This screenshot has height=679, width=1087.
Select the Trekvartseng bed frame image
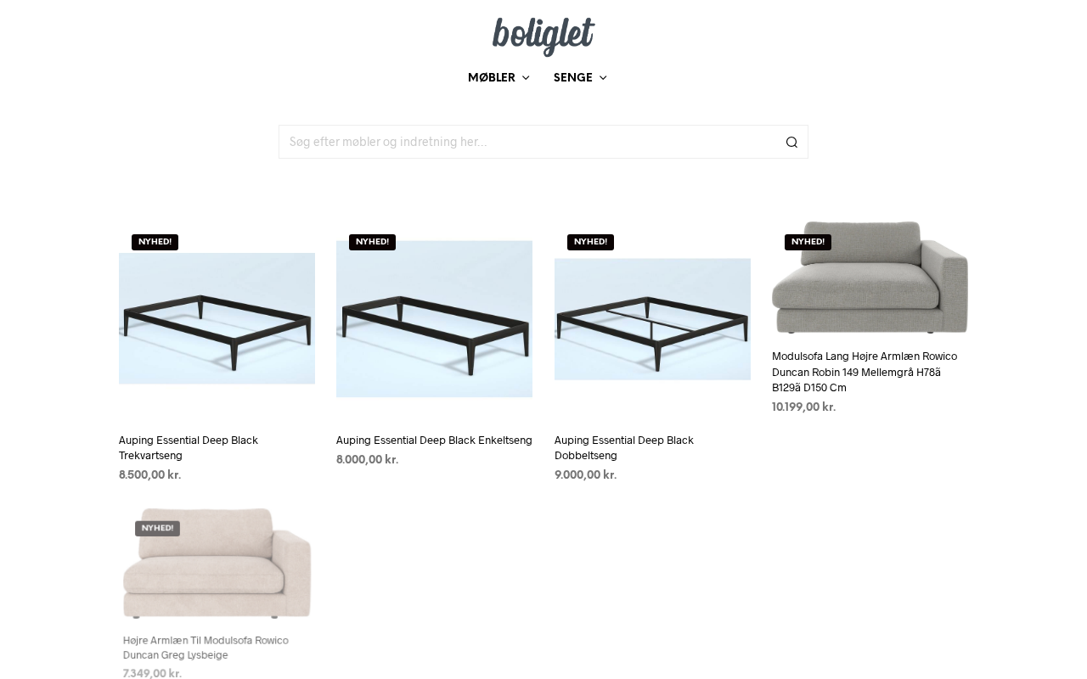pyautogui.click(x=217, y=318)
